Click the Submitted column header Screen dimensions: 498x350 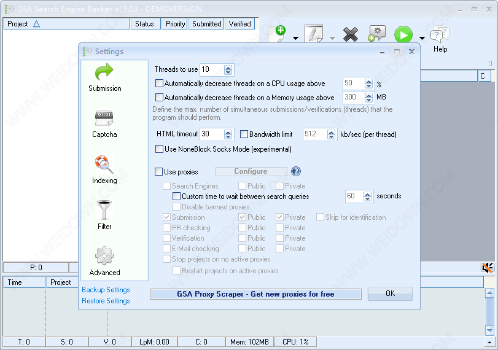(206, 24)
